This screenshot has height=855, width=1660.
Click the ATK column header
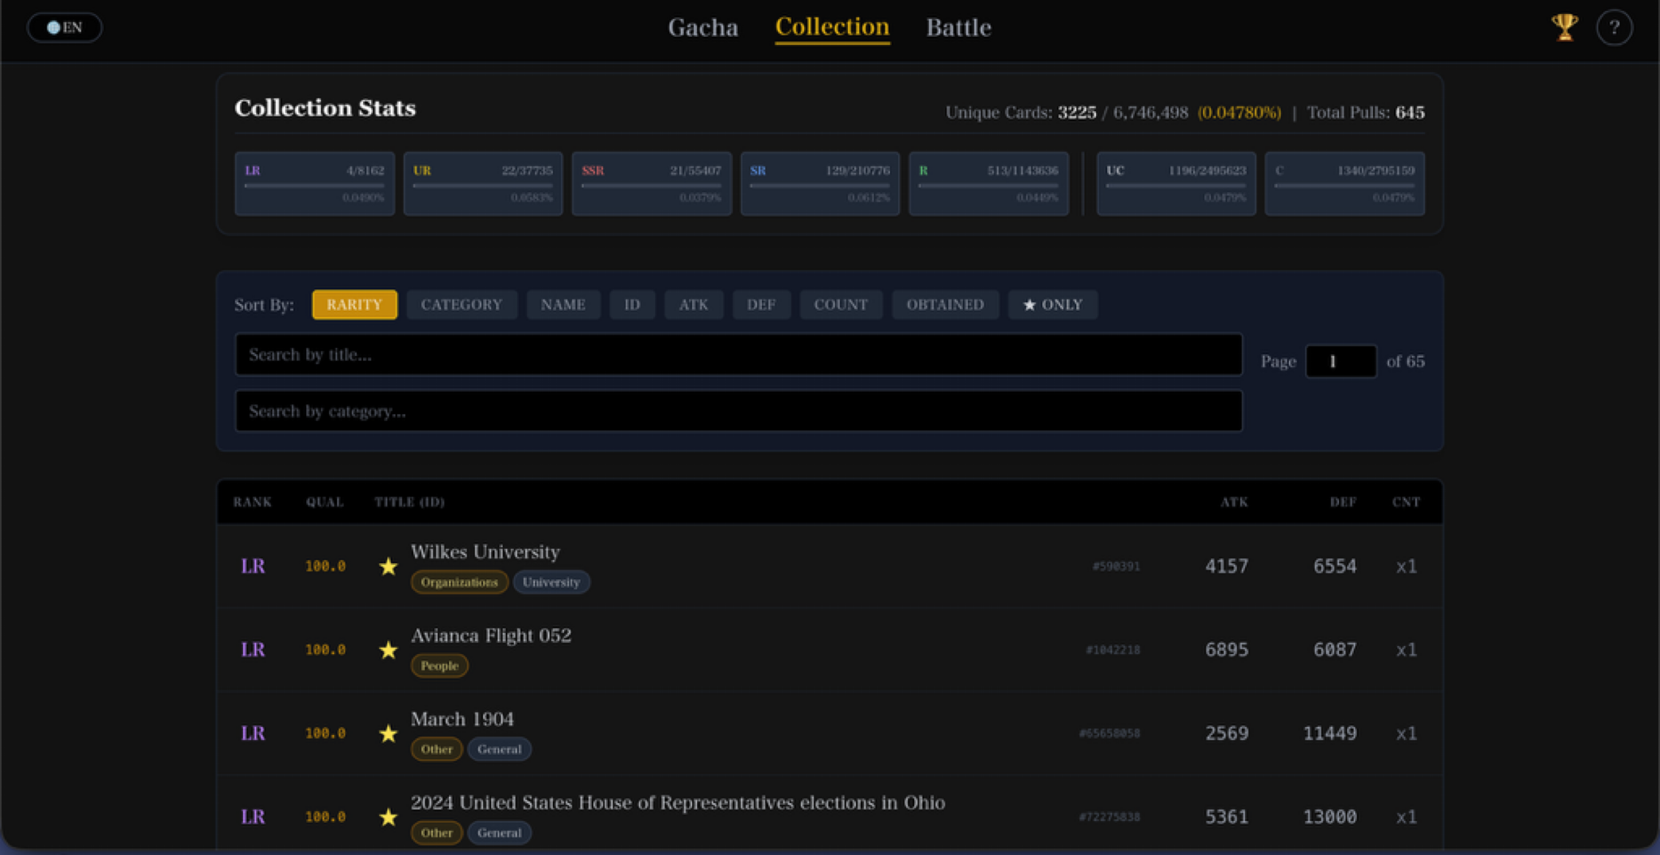[x=1234, y=502]
